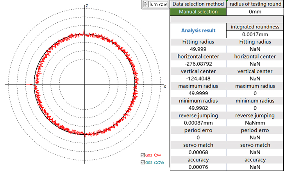Click the NaNmm reverse jumping value
The image size is (284, 171).
[255, 123]
